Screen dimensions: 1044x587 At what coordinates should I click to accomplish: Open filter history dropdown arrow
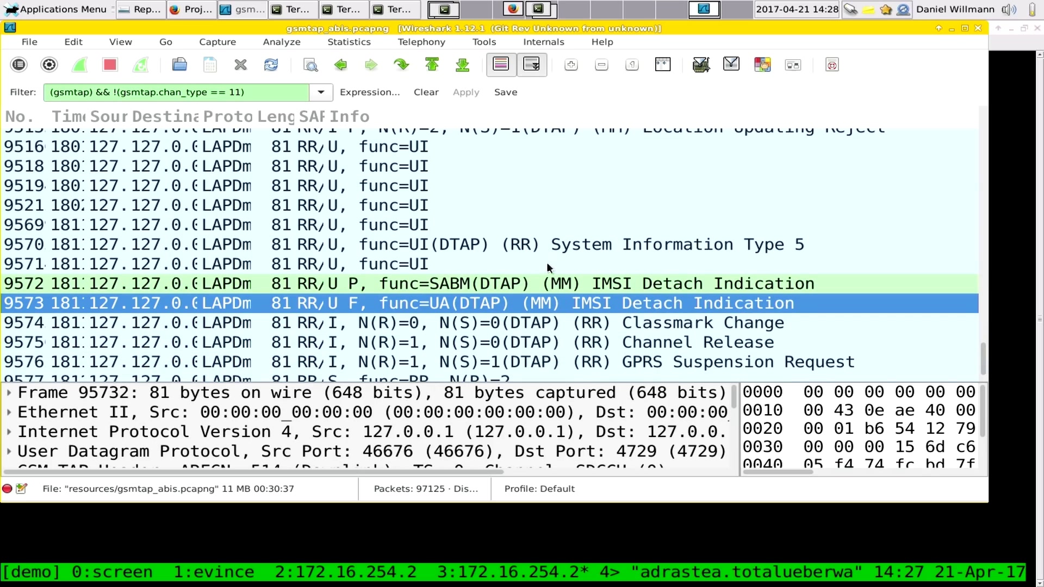(x=321, y=92)
